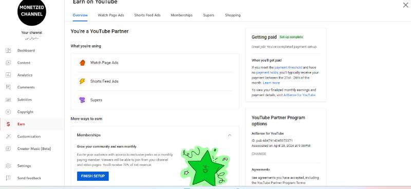Click the 'YouTube Partner Program options' heading
The width and height of the screenshot is (411, 189).
click(278, 121)
